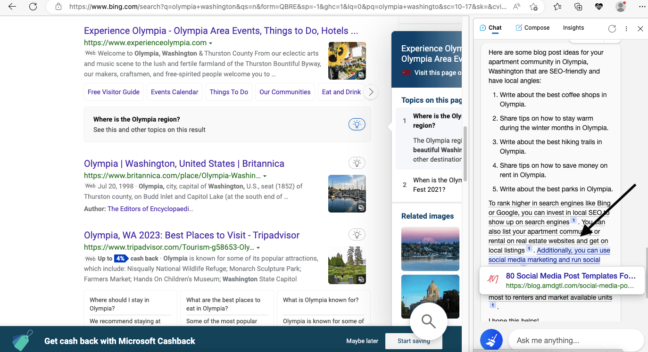Image resolution: width=648 pixels, height=352 pixels.
Task: Open Experience Olympia search result title
Action: pos(221,31)
